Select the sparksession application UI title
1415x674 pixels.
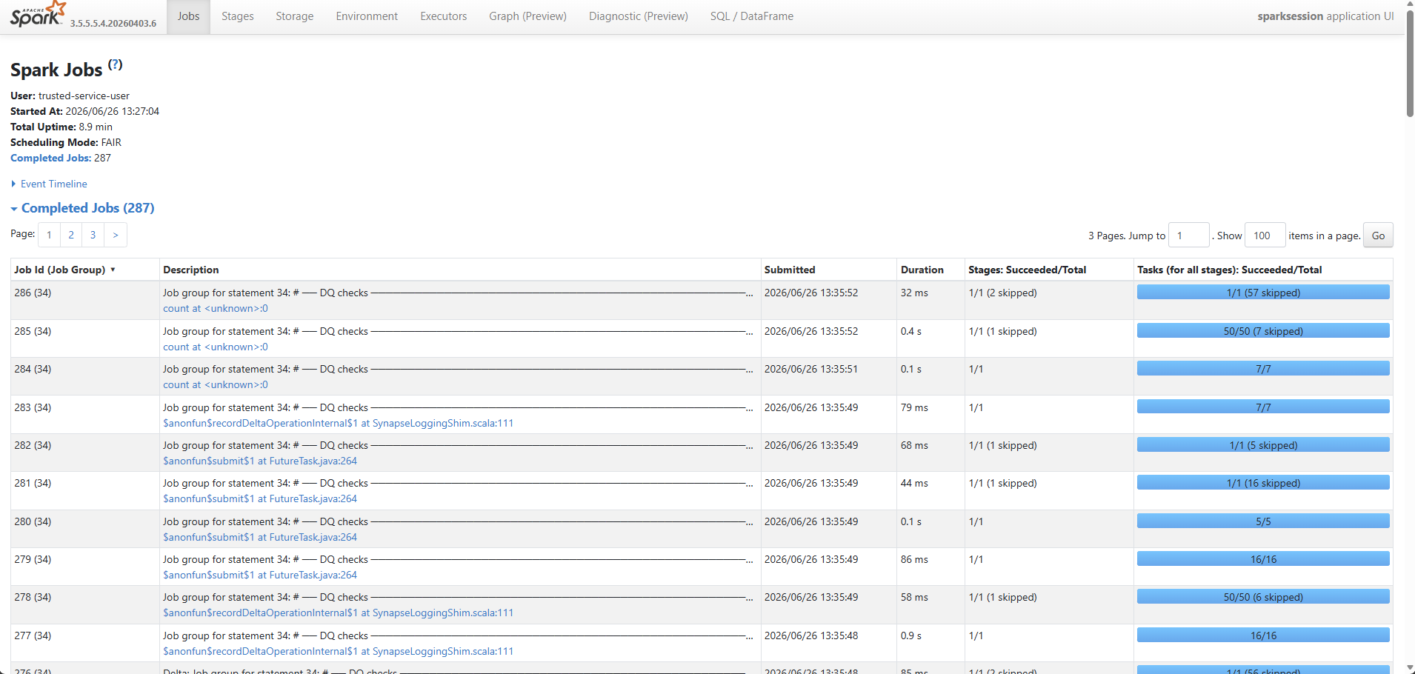click(x=1325, y=16)
